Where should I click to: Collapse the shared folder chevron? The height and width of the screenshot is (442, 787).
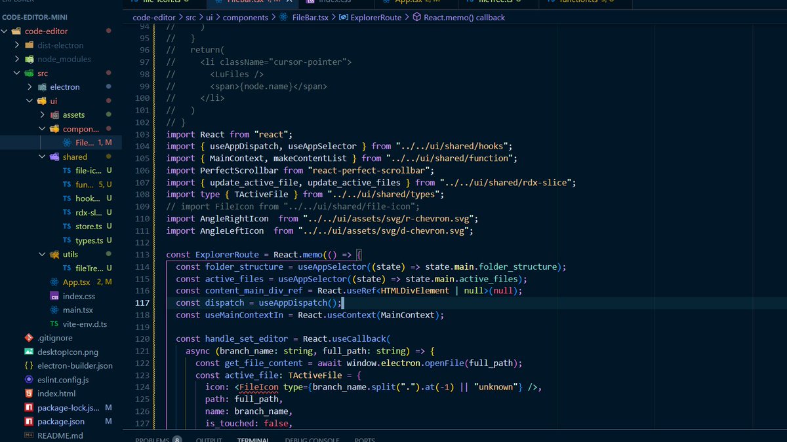(x=42, y=157)
